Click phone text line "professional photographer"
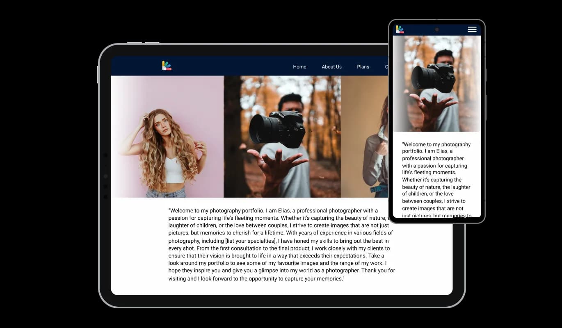 (x=433, y=159)
